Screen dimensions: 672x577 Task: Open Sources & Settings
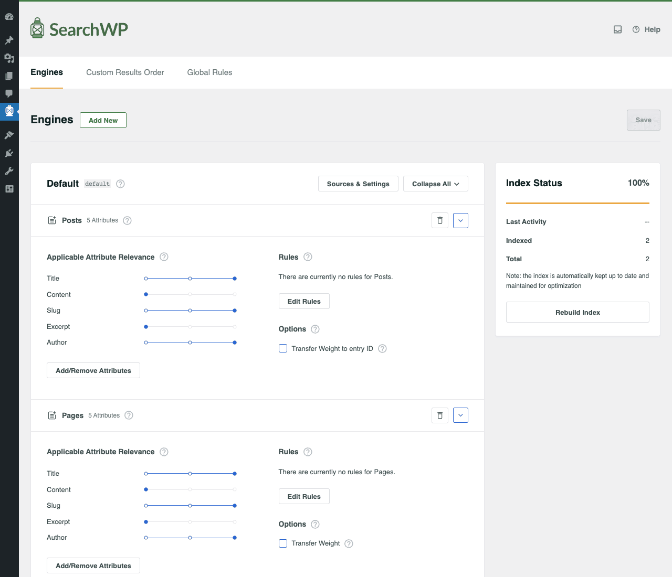pos(358,184)
